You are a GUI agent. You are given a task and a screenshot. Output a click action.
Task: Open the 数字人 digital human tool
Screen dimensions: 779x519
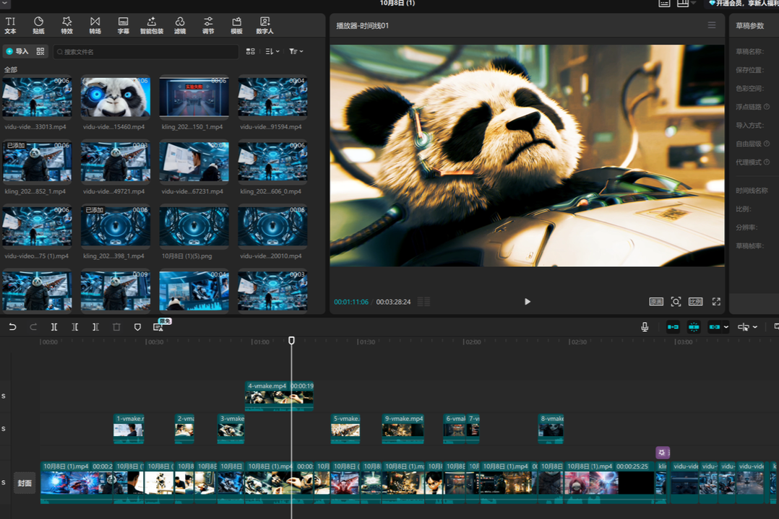tap(264, 25)
